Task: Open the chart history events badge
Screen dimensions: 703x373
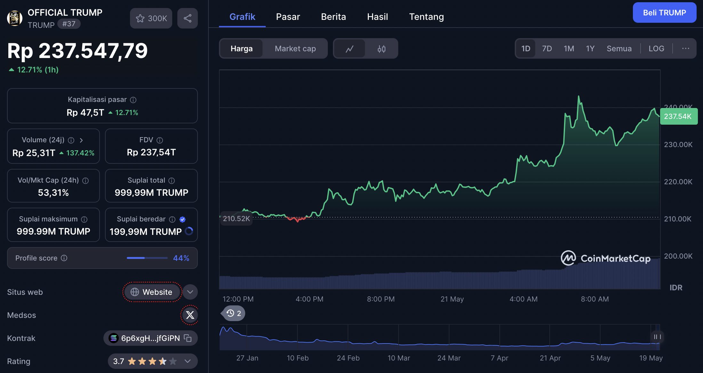Action: (233, 313)
